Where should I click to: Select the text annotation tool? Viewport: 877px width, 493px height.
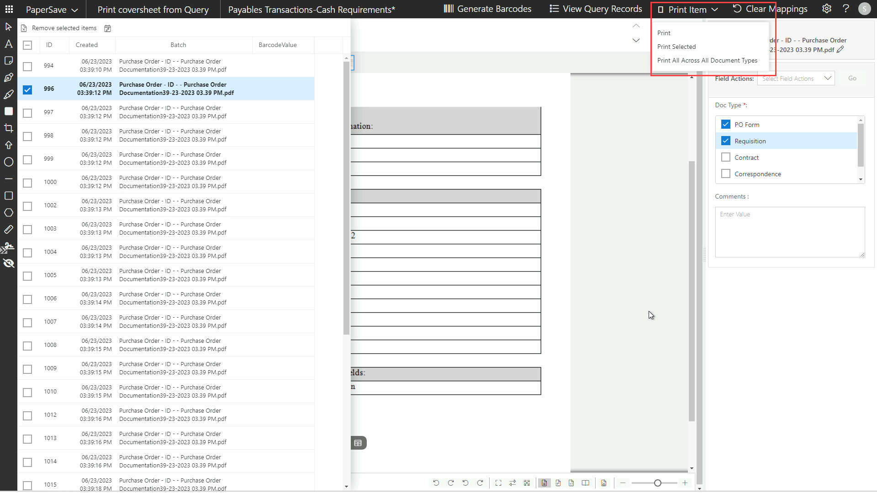(x=8, y=44)
